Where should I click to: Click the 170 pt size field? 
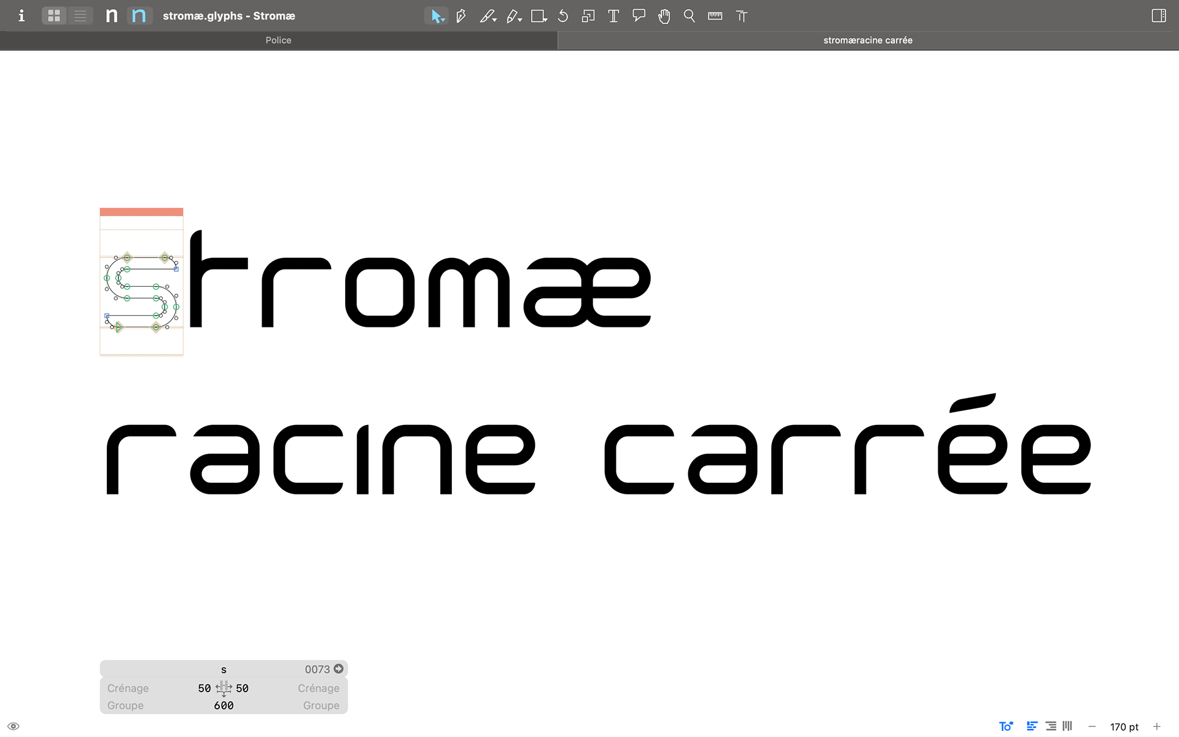(1124, 727)
